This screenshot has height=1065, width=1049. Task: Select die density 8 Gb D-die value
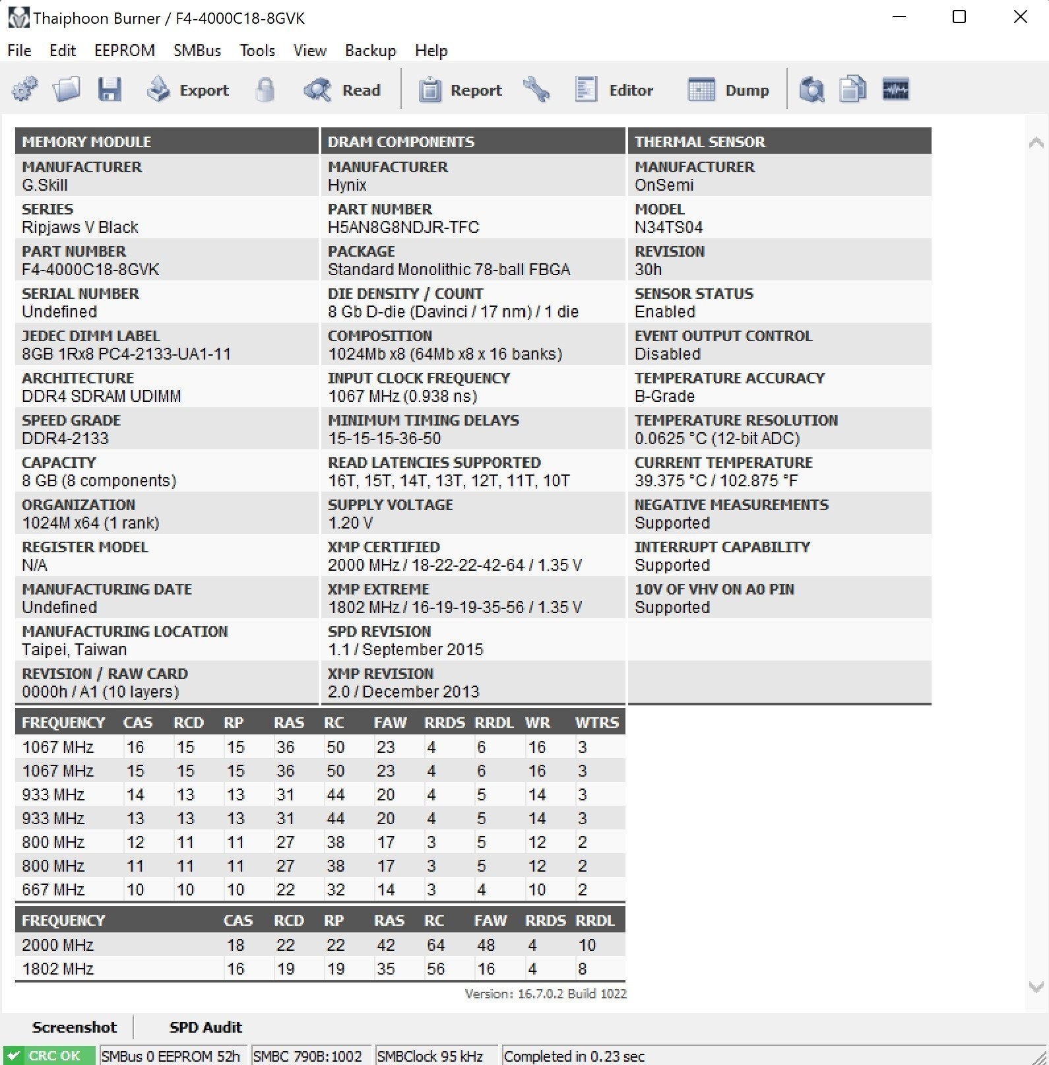point(453,311)
